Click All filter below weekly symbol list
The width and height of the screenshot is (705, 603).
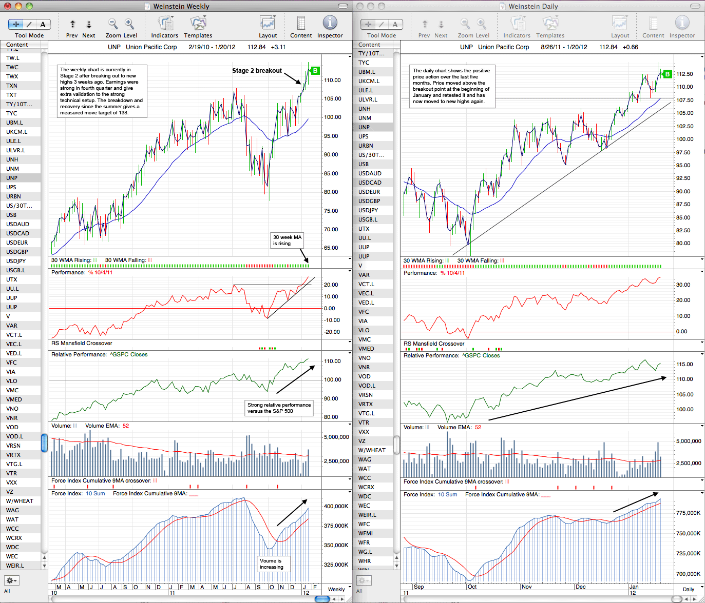click(x=7, y=591)
